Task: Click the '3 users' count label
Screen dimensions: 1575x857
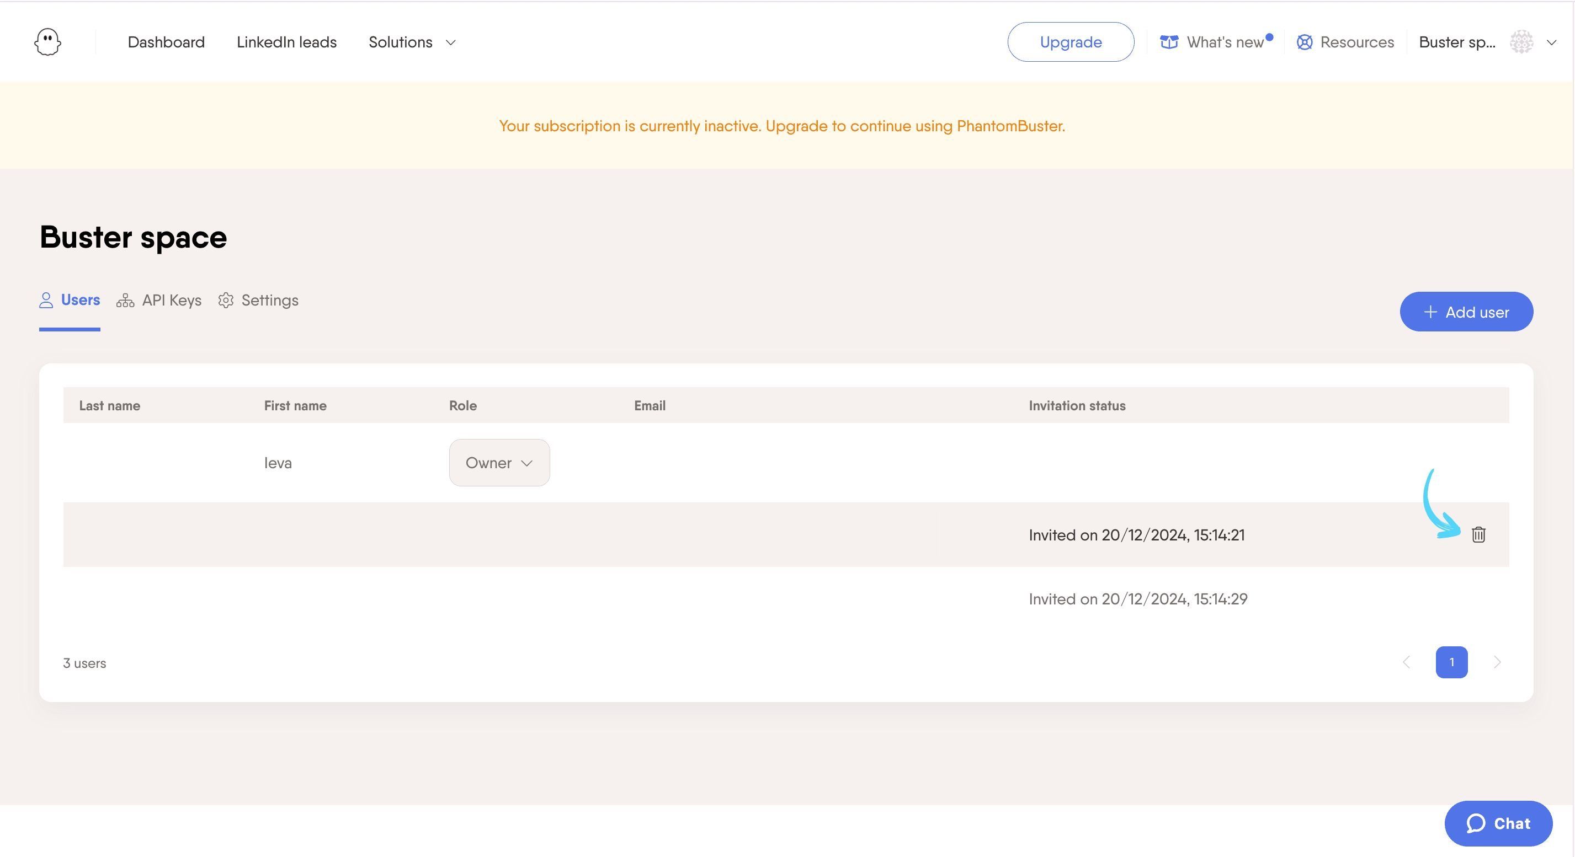Action: coord(84,663)
